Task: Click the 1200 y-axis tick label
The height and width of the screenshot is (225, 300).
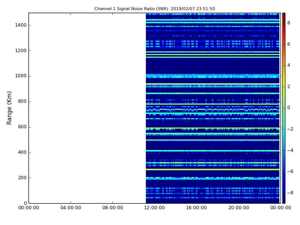Action: [21, 51]
